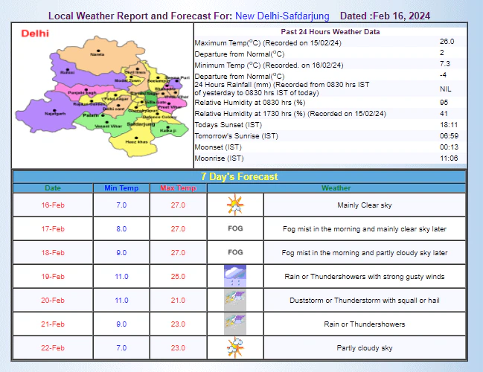Click the Weather column header

(x=365, y=188)
